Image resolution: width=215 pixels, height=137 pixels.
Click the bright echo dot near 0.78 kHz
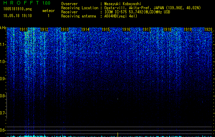(x=118, y=99)
